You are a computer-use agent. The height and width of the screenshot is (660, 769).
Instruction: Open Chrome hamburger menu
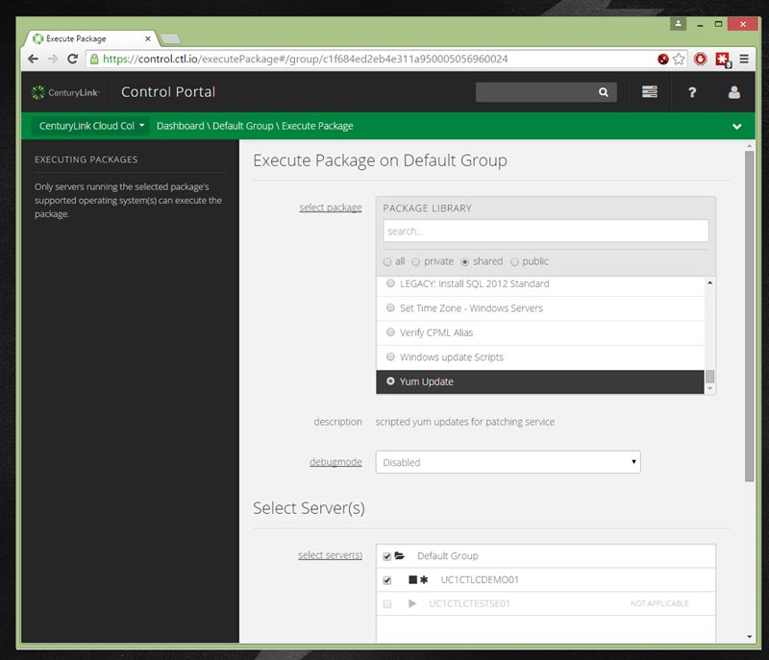(744, 59)
